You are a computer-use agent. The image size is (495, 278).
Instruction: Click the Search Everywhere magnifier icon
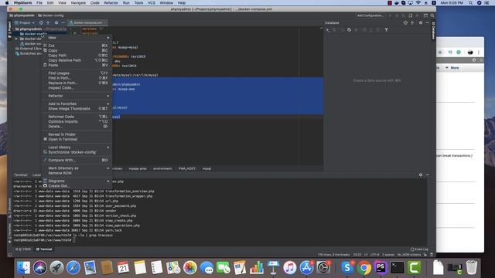pos(432,15)
